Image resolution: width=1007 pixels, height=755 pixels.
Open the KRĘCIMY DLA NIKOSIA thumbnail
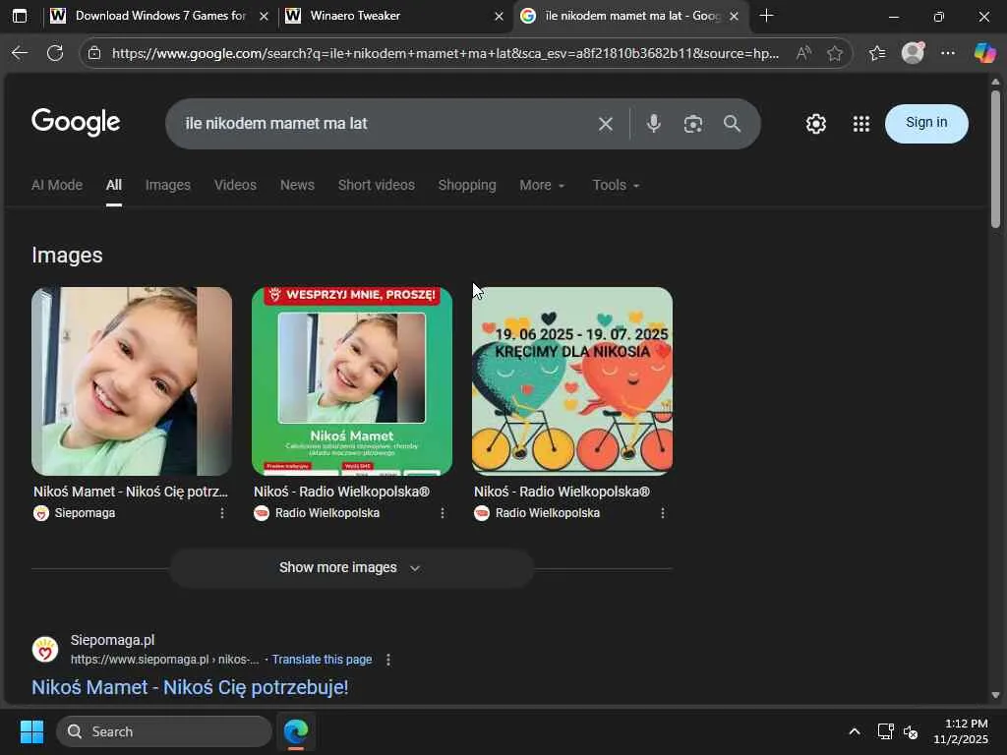point(572,381)
